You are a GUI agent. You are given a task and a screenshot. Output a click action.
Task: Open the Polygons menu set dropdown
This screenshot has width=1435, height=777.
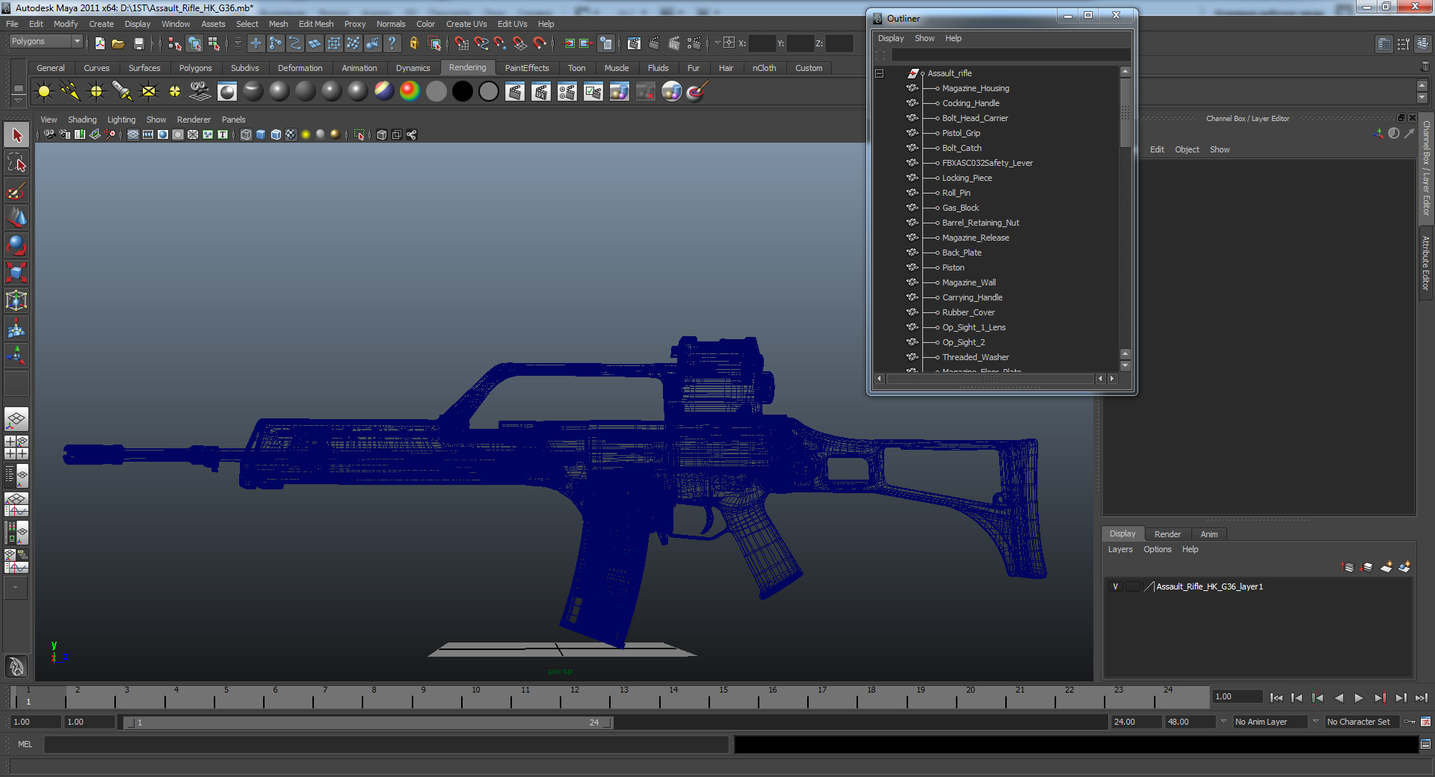point(45,42)
